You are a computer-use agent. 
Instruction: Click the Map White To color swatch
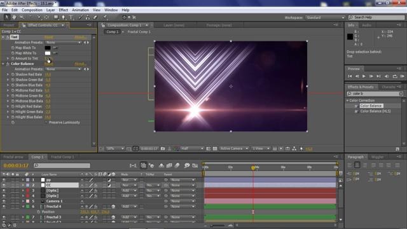point(48,53)
